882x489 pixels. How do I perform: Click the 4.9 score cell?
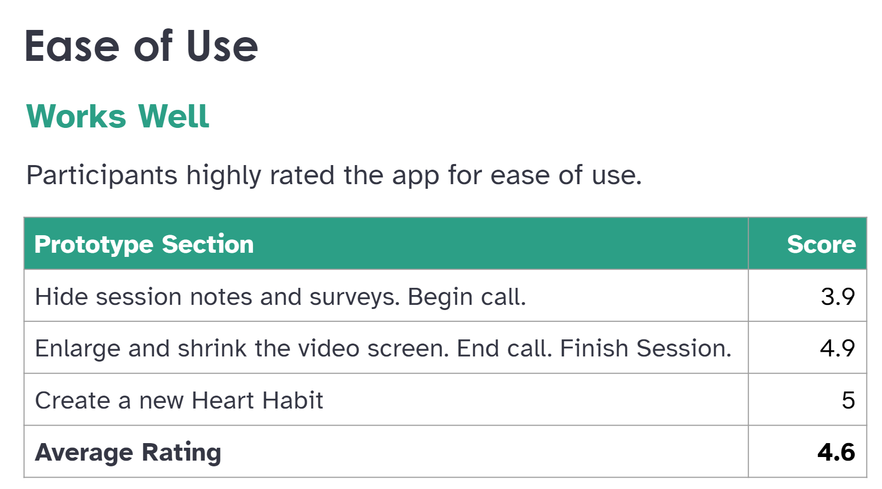pyautogui.click(x=808, y=348)
